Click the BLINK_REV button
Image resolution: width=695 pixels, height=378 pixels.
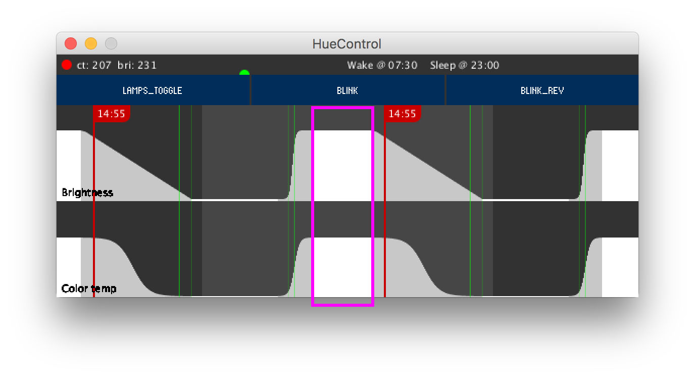(x=542, y=90)
